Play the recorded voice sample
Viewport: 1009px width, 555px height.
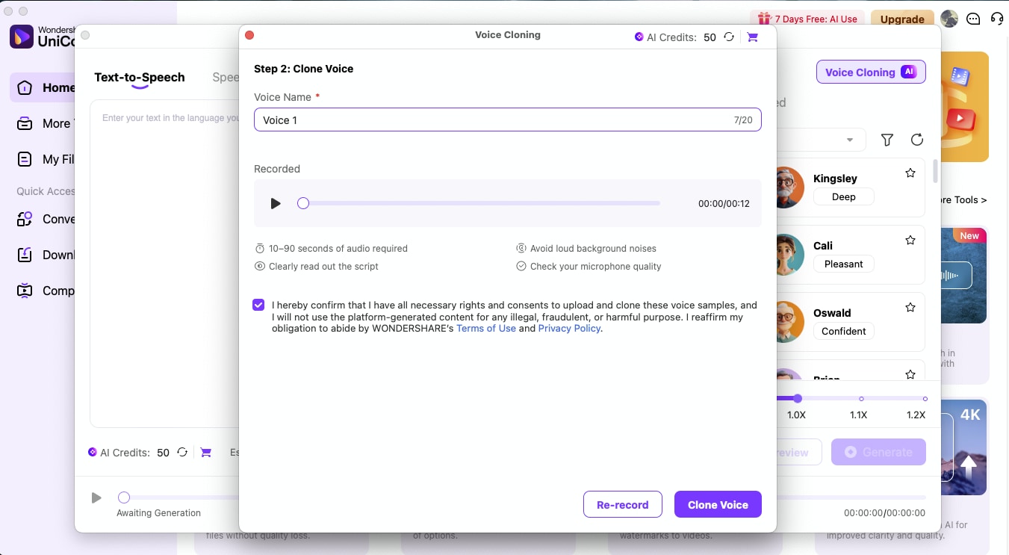(276, 203)
